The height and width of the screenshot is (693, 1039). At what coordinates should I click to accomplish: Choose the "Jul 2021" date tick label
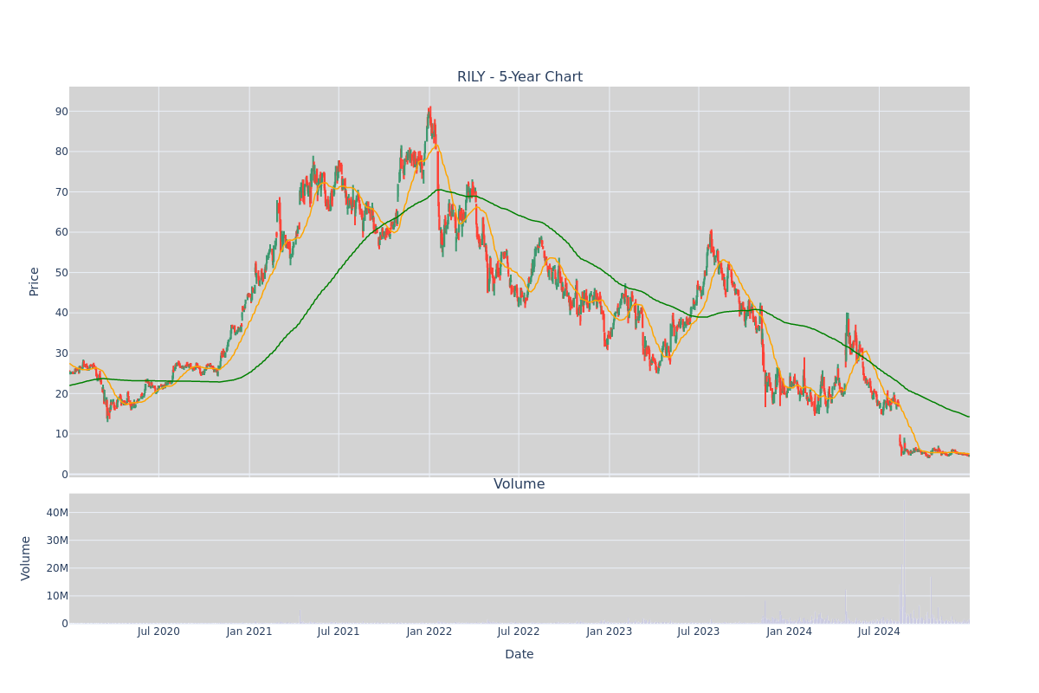tap(339, 631)
